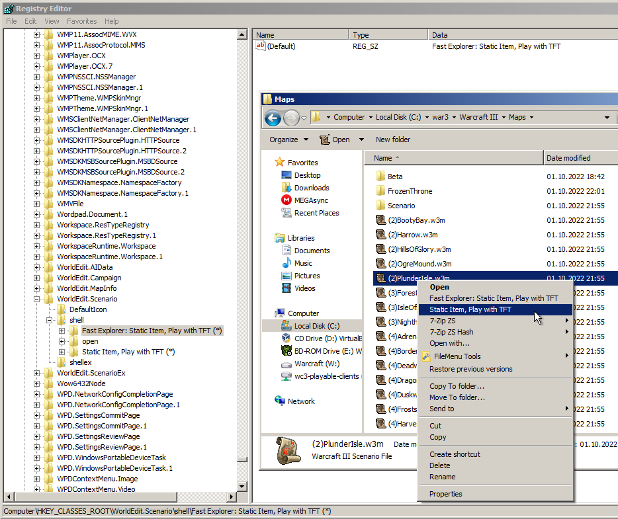Click the Network icon in navigation pane
This screenshot has height=519, width=618.
(x=279, y=401)
